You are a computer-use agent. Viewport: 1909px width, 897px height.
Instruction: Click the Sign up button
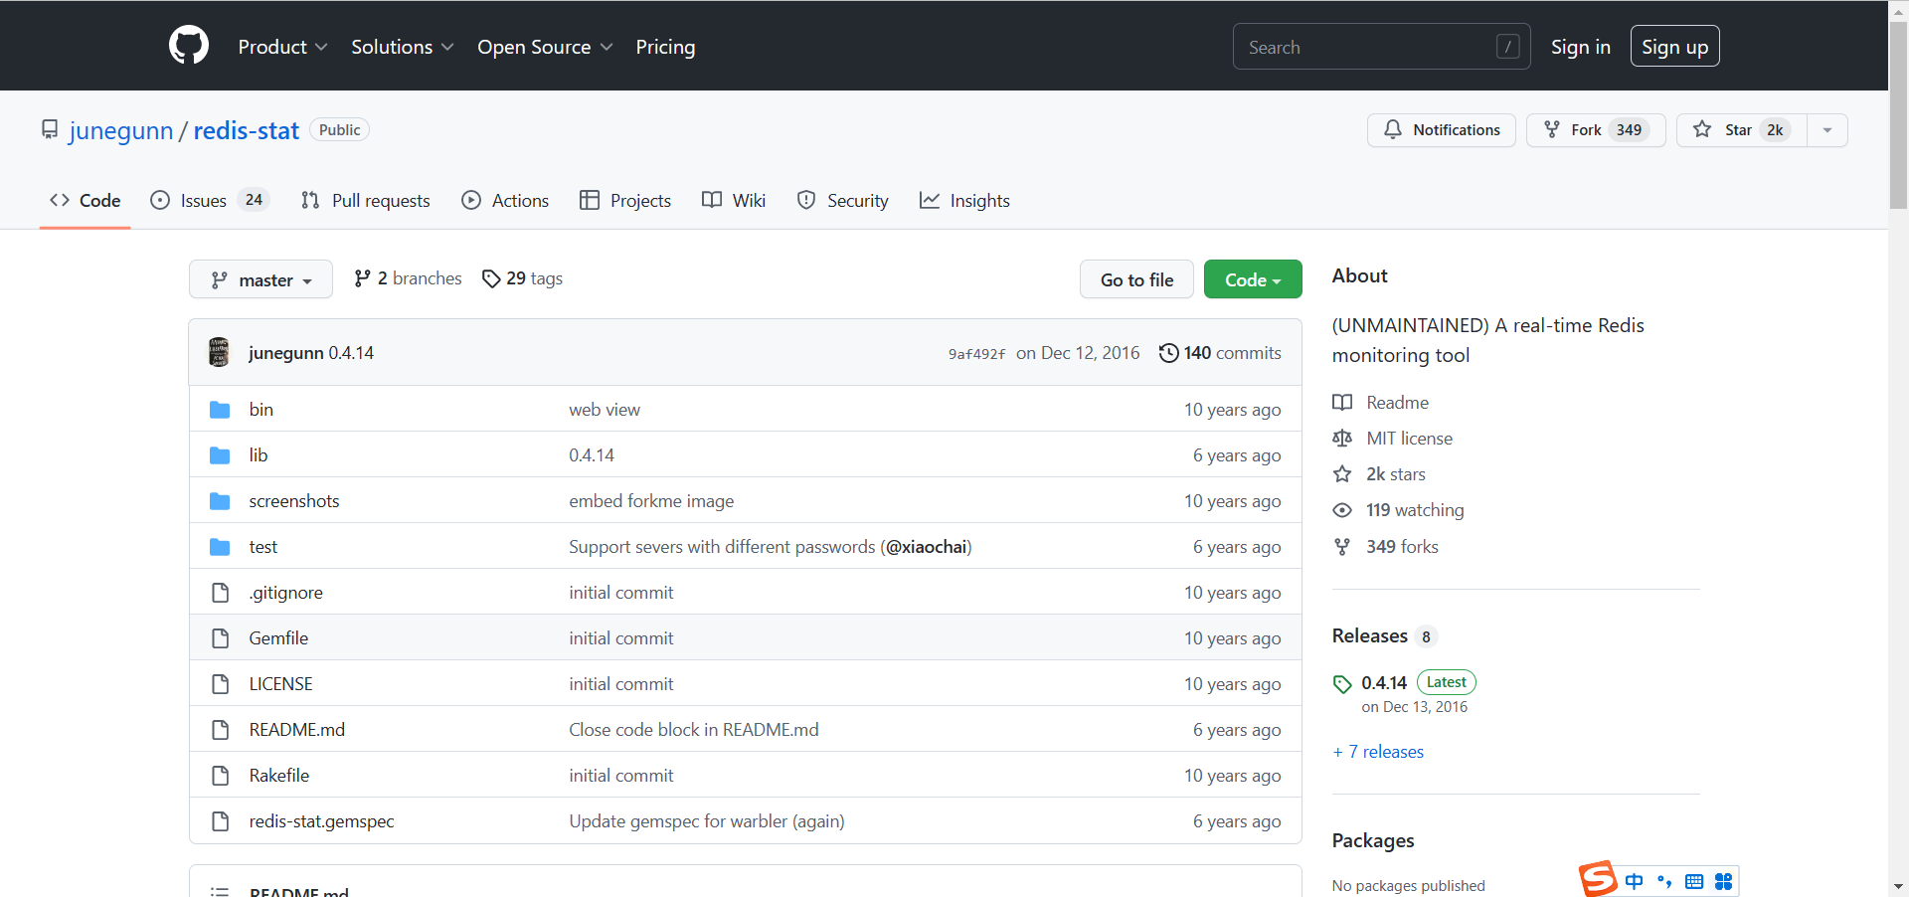pyautogui.click(x=1674, y=46)
